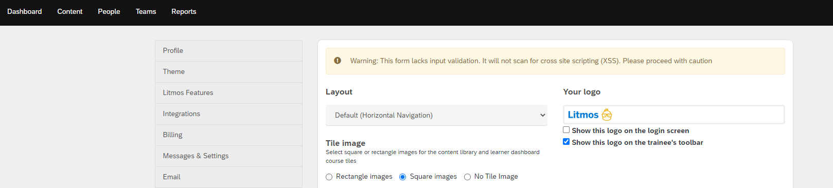Open Messages & Settings in the sidebar
Viewport: 833px width, 188px height.
[x=228, y=156]
